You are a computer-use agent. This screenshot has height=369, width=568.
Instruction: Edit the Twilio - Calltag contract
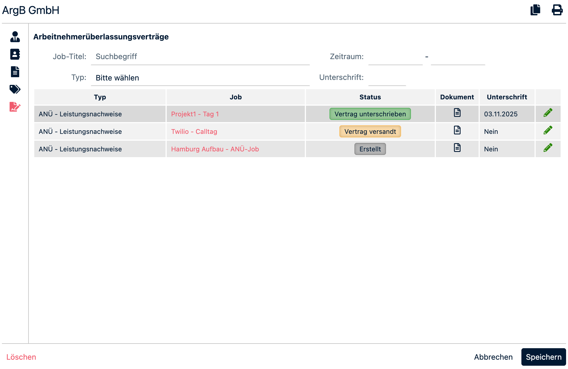[548, 131]
